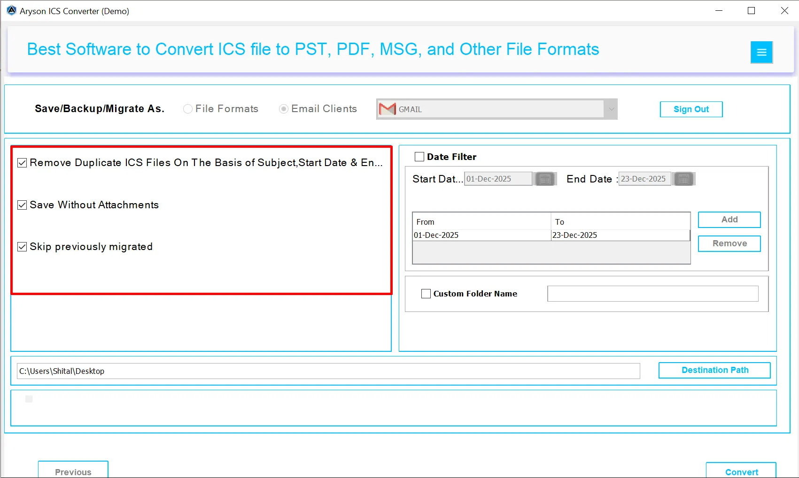Open the Start Date calendar picker

545,179
